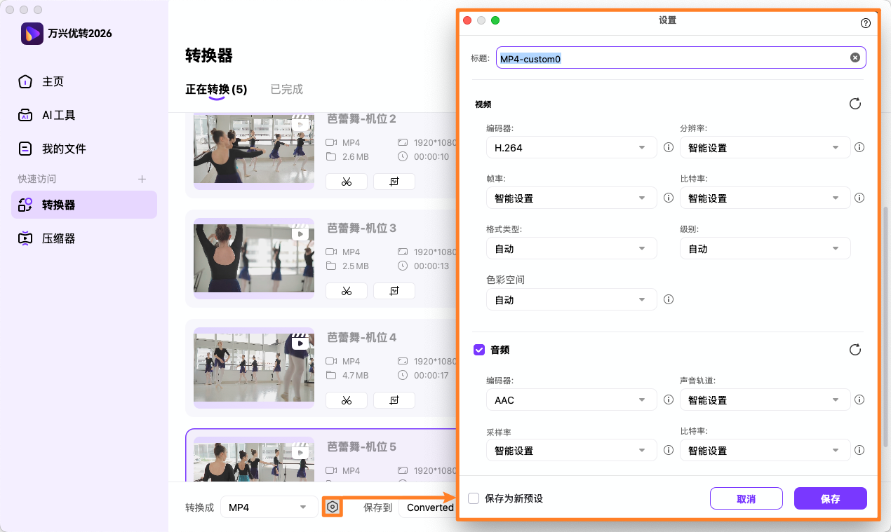Open help via the question mark icon
Screen dimensions: 891x532
865,22
